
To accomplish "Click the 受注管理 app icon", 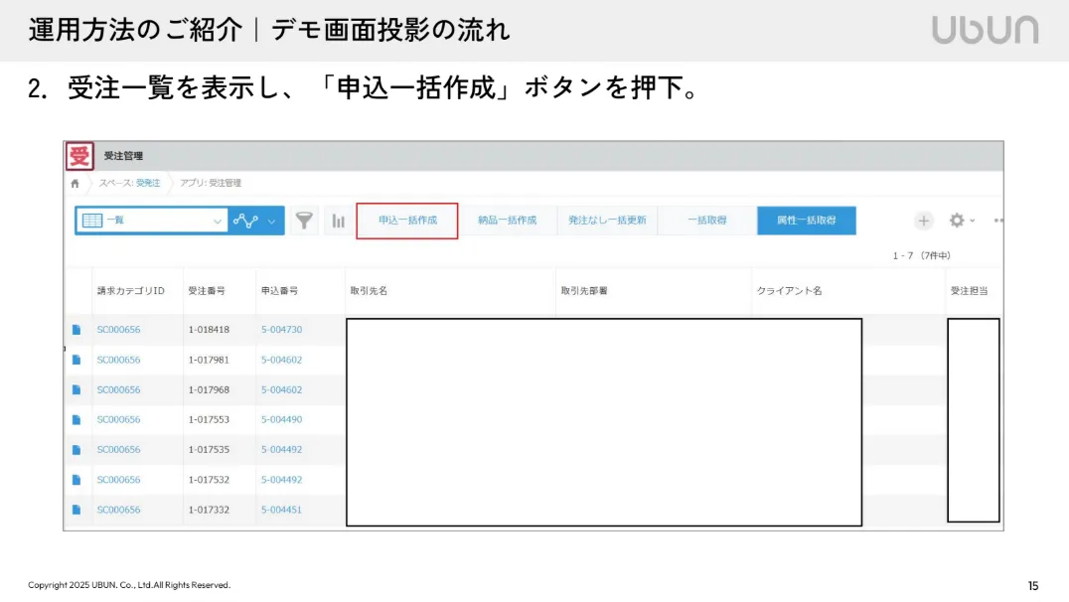I will [x=79, y=156].
